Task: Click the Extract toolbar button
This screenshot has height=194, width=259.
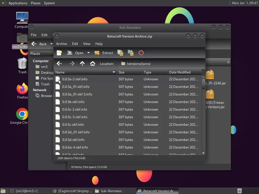Action: (x=103, y=53)
